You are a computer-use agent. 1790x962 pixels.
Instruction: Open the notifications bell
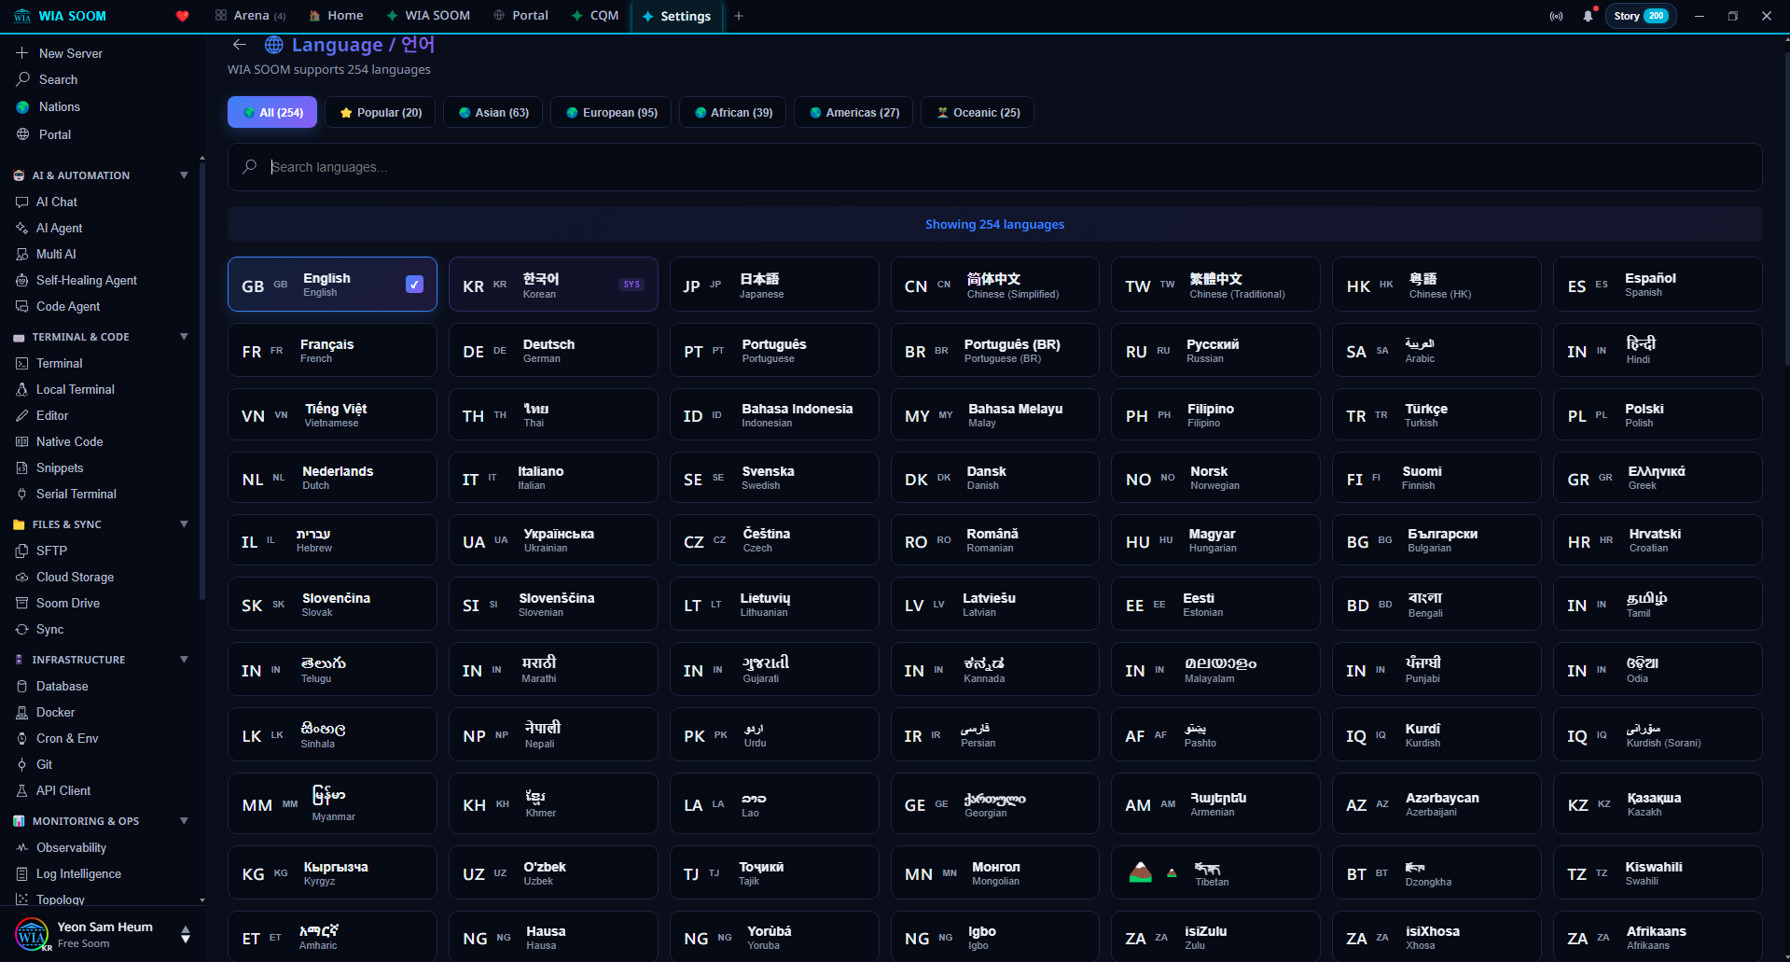click(1588, 16)
